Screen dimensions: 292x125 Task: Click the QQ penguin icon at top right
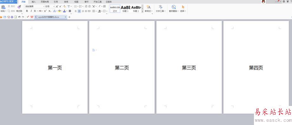point(263,2)
